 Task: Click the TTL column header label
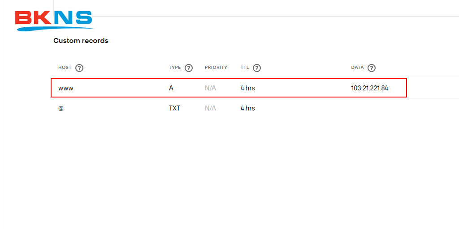tap(245, 68)
